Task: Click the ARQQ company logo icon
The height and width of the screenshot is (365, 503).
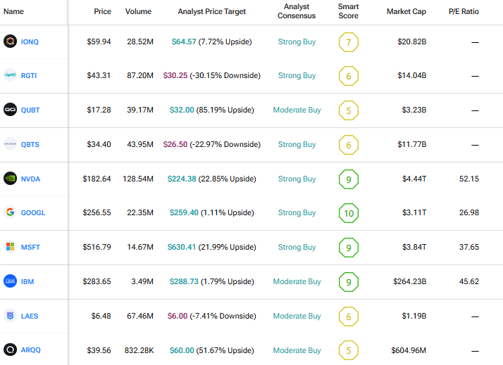Action: 10,350
